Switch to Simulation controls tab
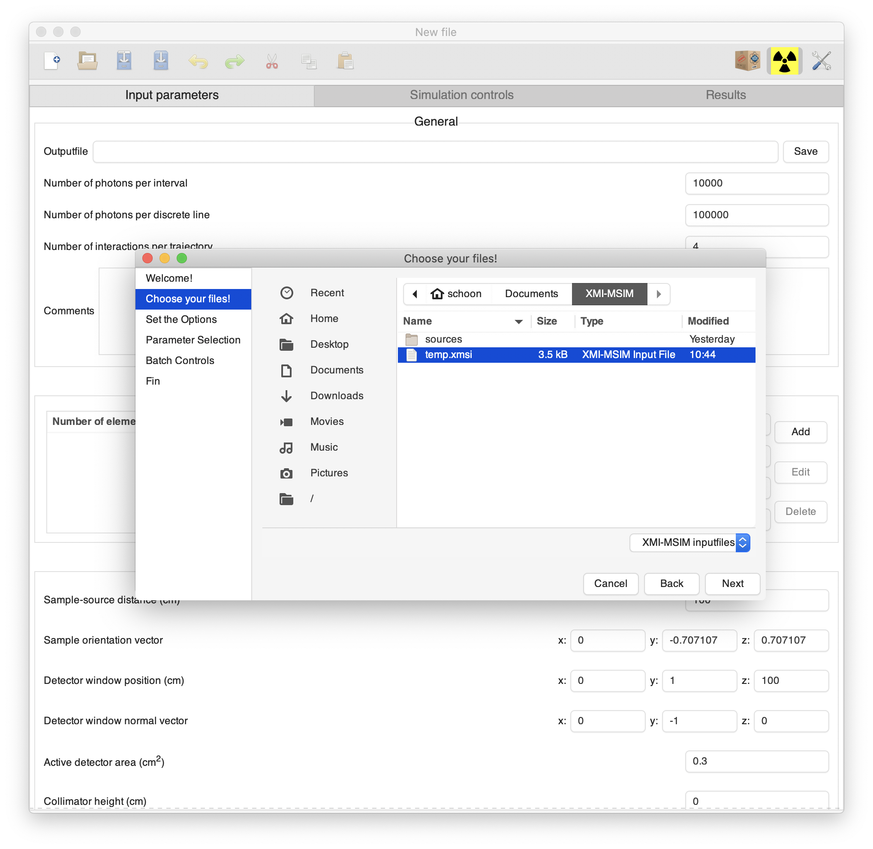This screenshot has height=849, width=873. tap(461, 95)
